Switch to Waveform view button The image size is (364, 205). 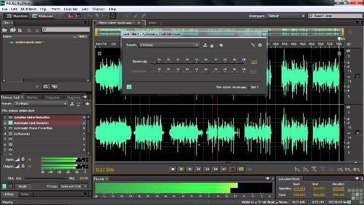(17, 16)
